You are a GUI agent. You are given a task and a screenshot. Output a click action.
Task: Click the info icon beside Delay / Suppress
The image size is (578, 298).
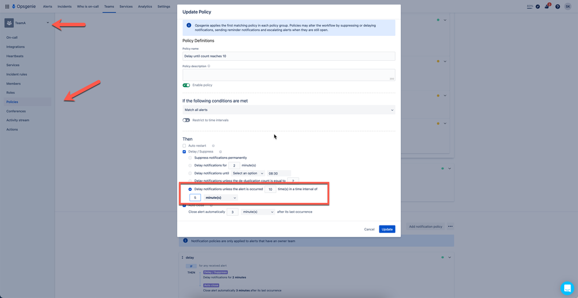221,151
